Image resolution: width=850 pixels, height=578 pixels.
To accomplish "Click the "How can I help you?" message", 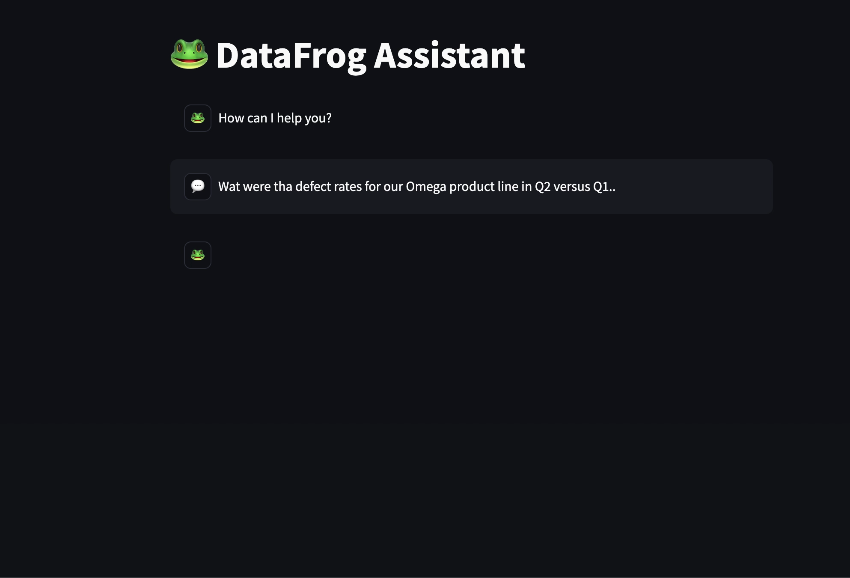I will pos(275,118).
